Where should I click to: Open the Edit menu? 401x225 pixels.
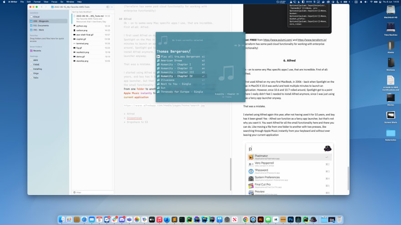point(29,2)
